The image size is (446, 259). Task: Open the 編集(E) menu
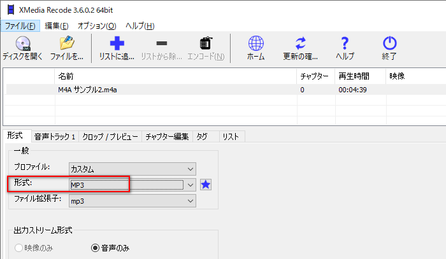coord(56,26)
